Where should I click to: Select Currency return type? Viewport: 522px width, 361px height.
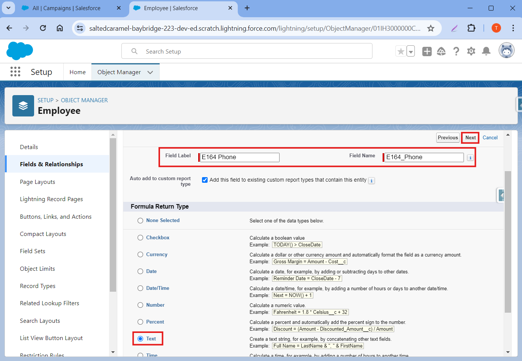[x=140, y=254]
